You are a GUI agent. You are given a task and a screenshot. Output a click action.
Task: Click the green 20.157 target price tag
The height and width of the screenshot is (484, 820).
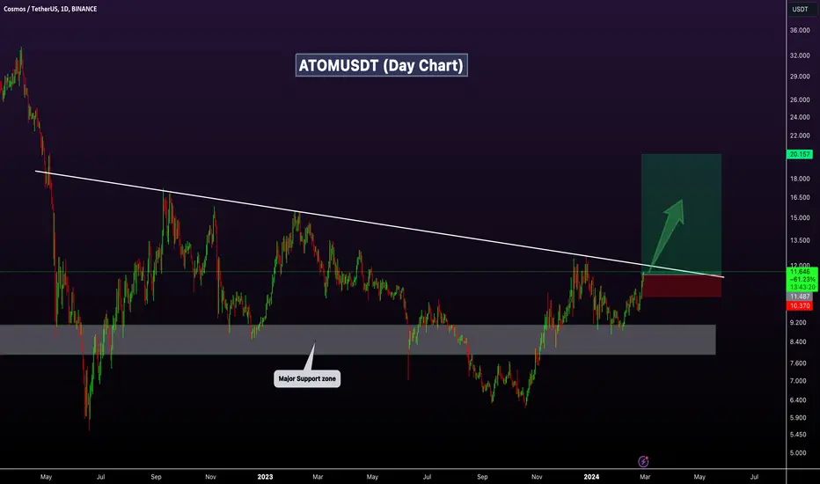coord(800,154)
